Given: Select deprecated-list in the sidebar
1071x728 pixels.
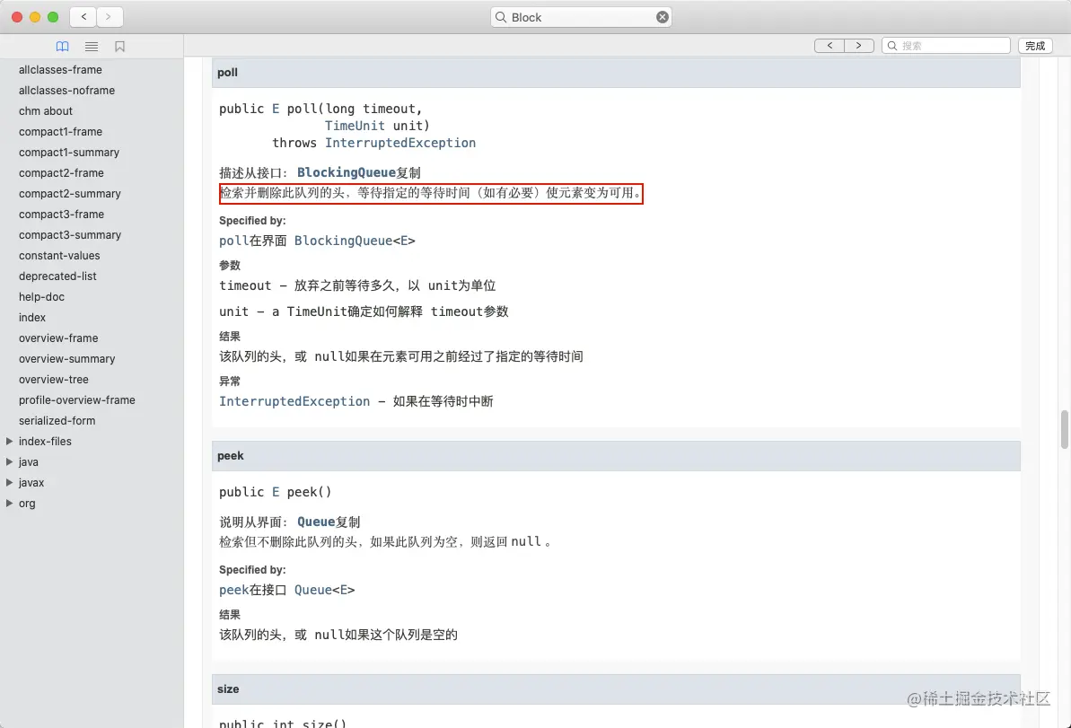Looking at the screenshot, I should pyautogui.click(x=57, y=276).
